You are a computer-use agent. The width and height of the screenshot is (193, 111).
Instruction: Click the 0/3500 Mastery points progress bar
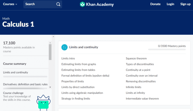click(167, 49)
